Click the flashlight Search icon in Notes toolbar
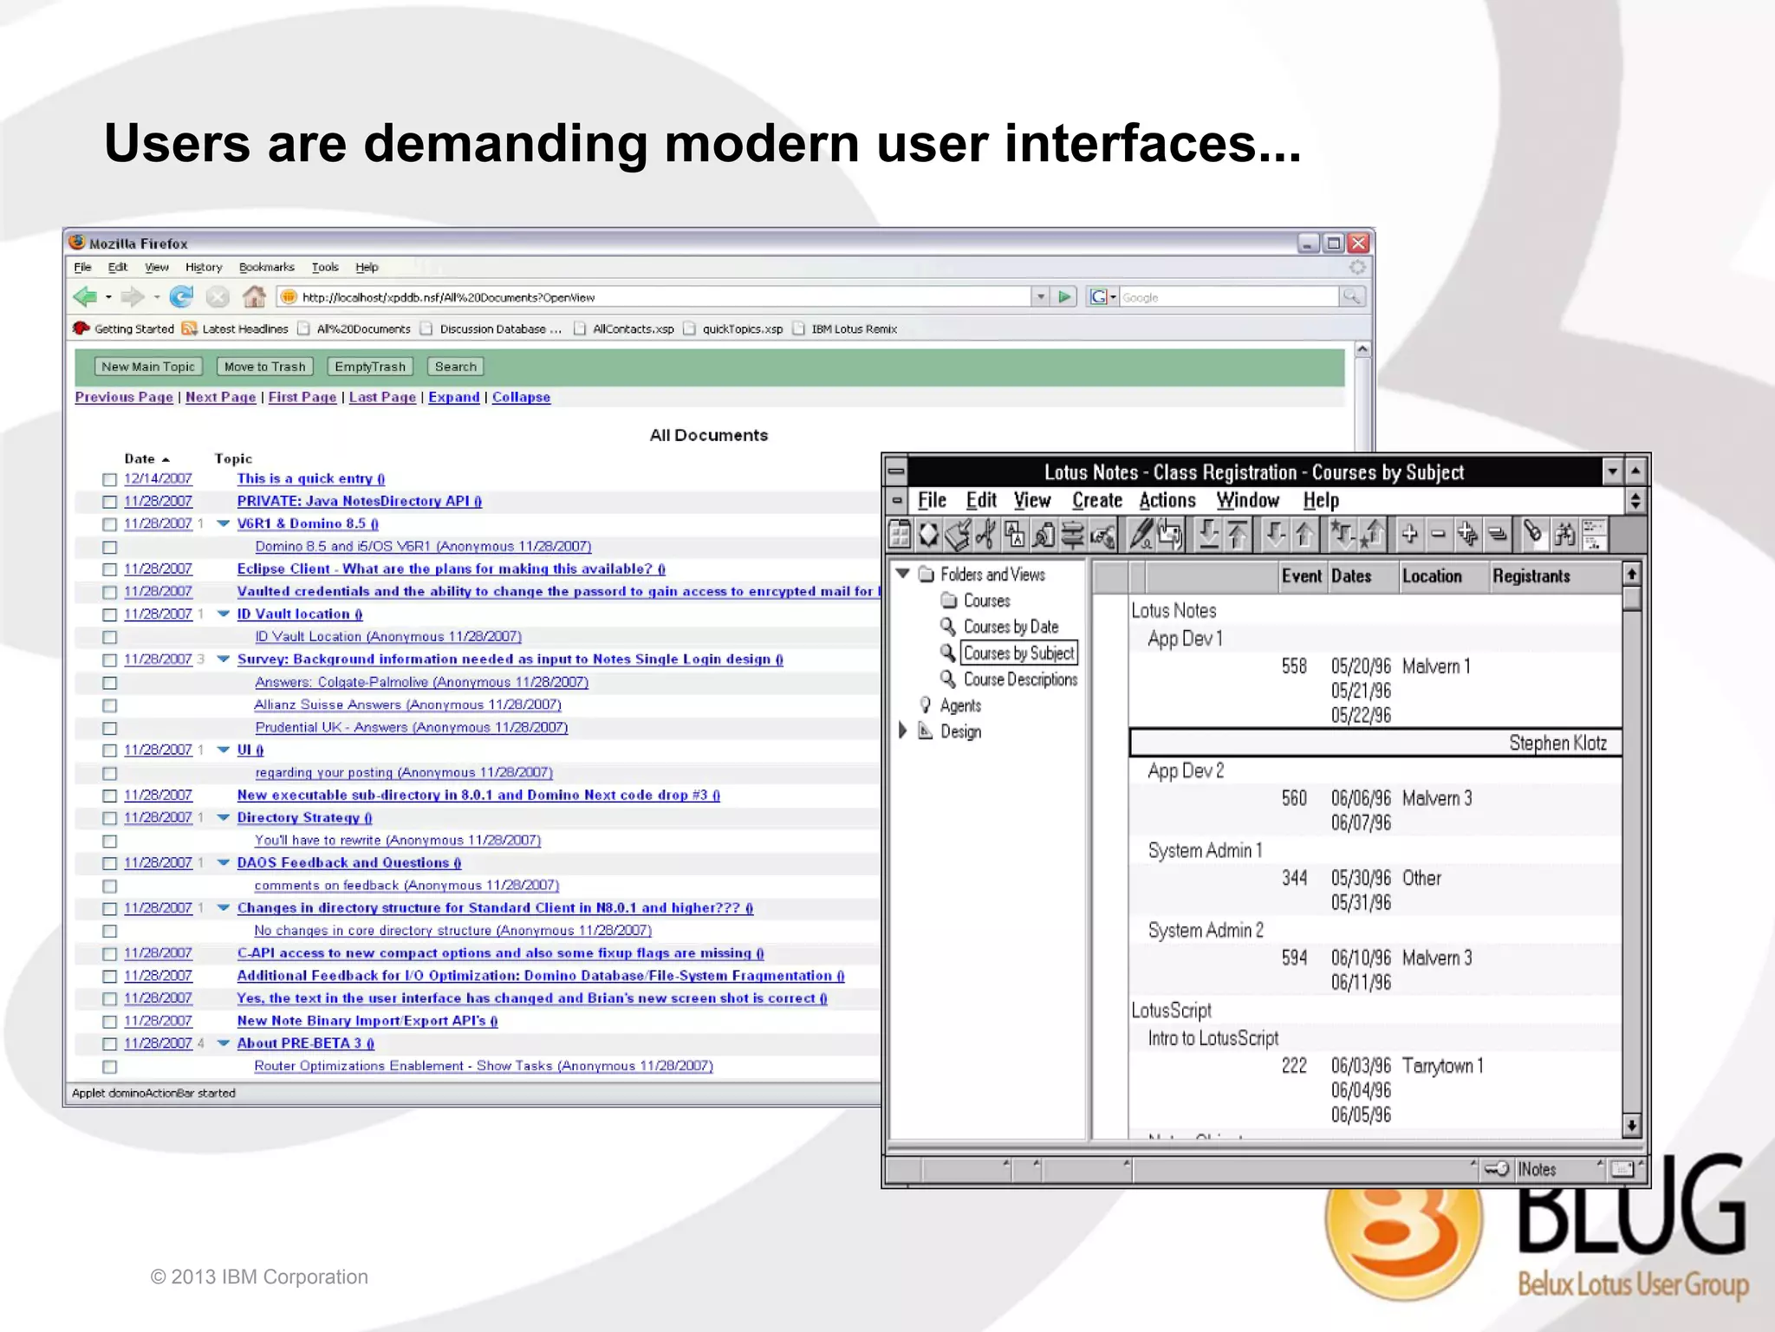 [x=1534, y=534]
